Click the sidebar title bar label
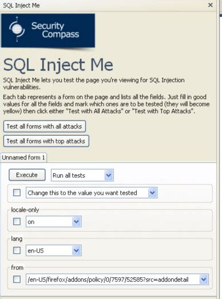The height and width of the screenshot is (299, 222). (21, 5)
